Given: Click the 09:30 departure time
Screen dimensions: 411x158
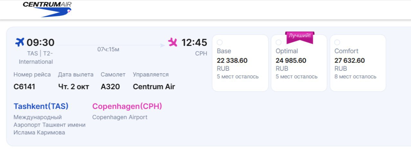Looking at the screenshot, I should click(40, 43).
